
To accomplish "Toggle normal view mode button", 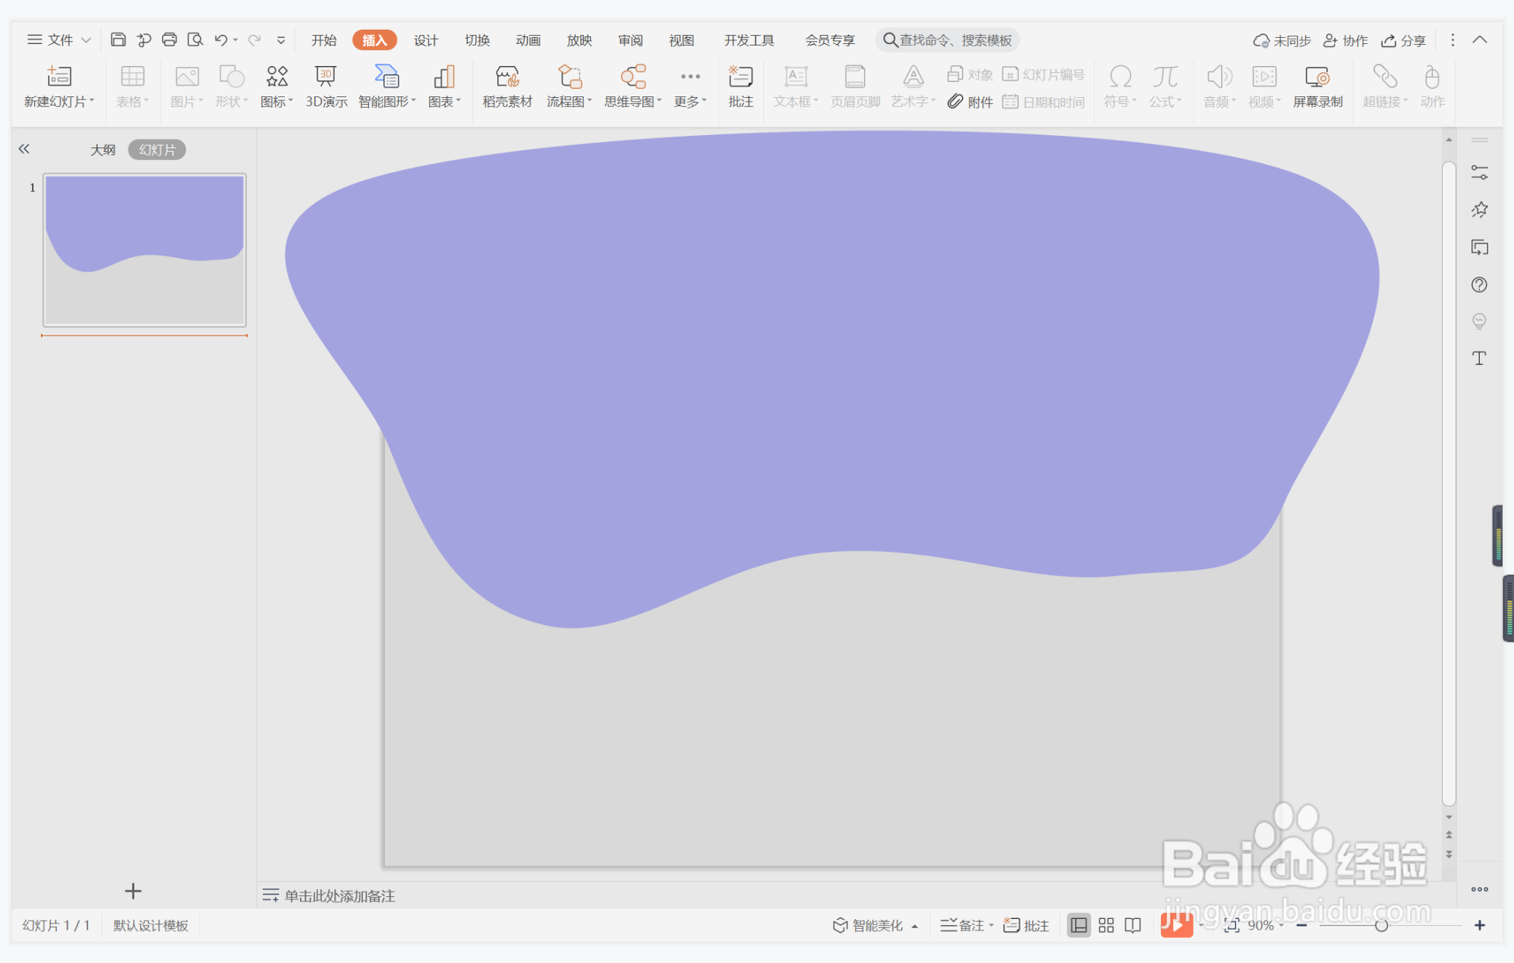I will (1078, 925).
